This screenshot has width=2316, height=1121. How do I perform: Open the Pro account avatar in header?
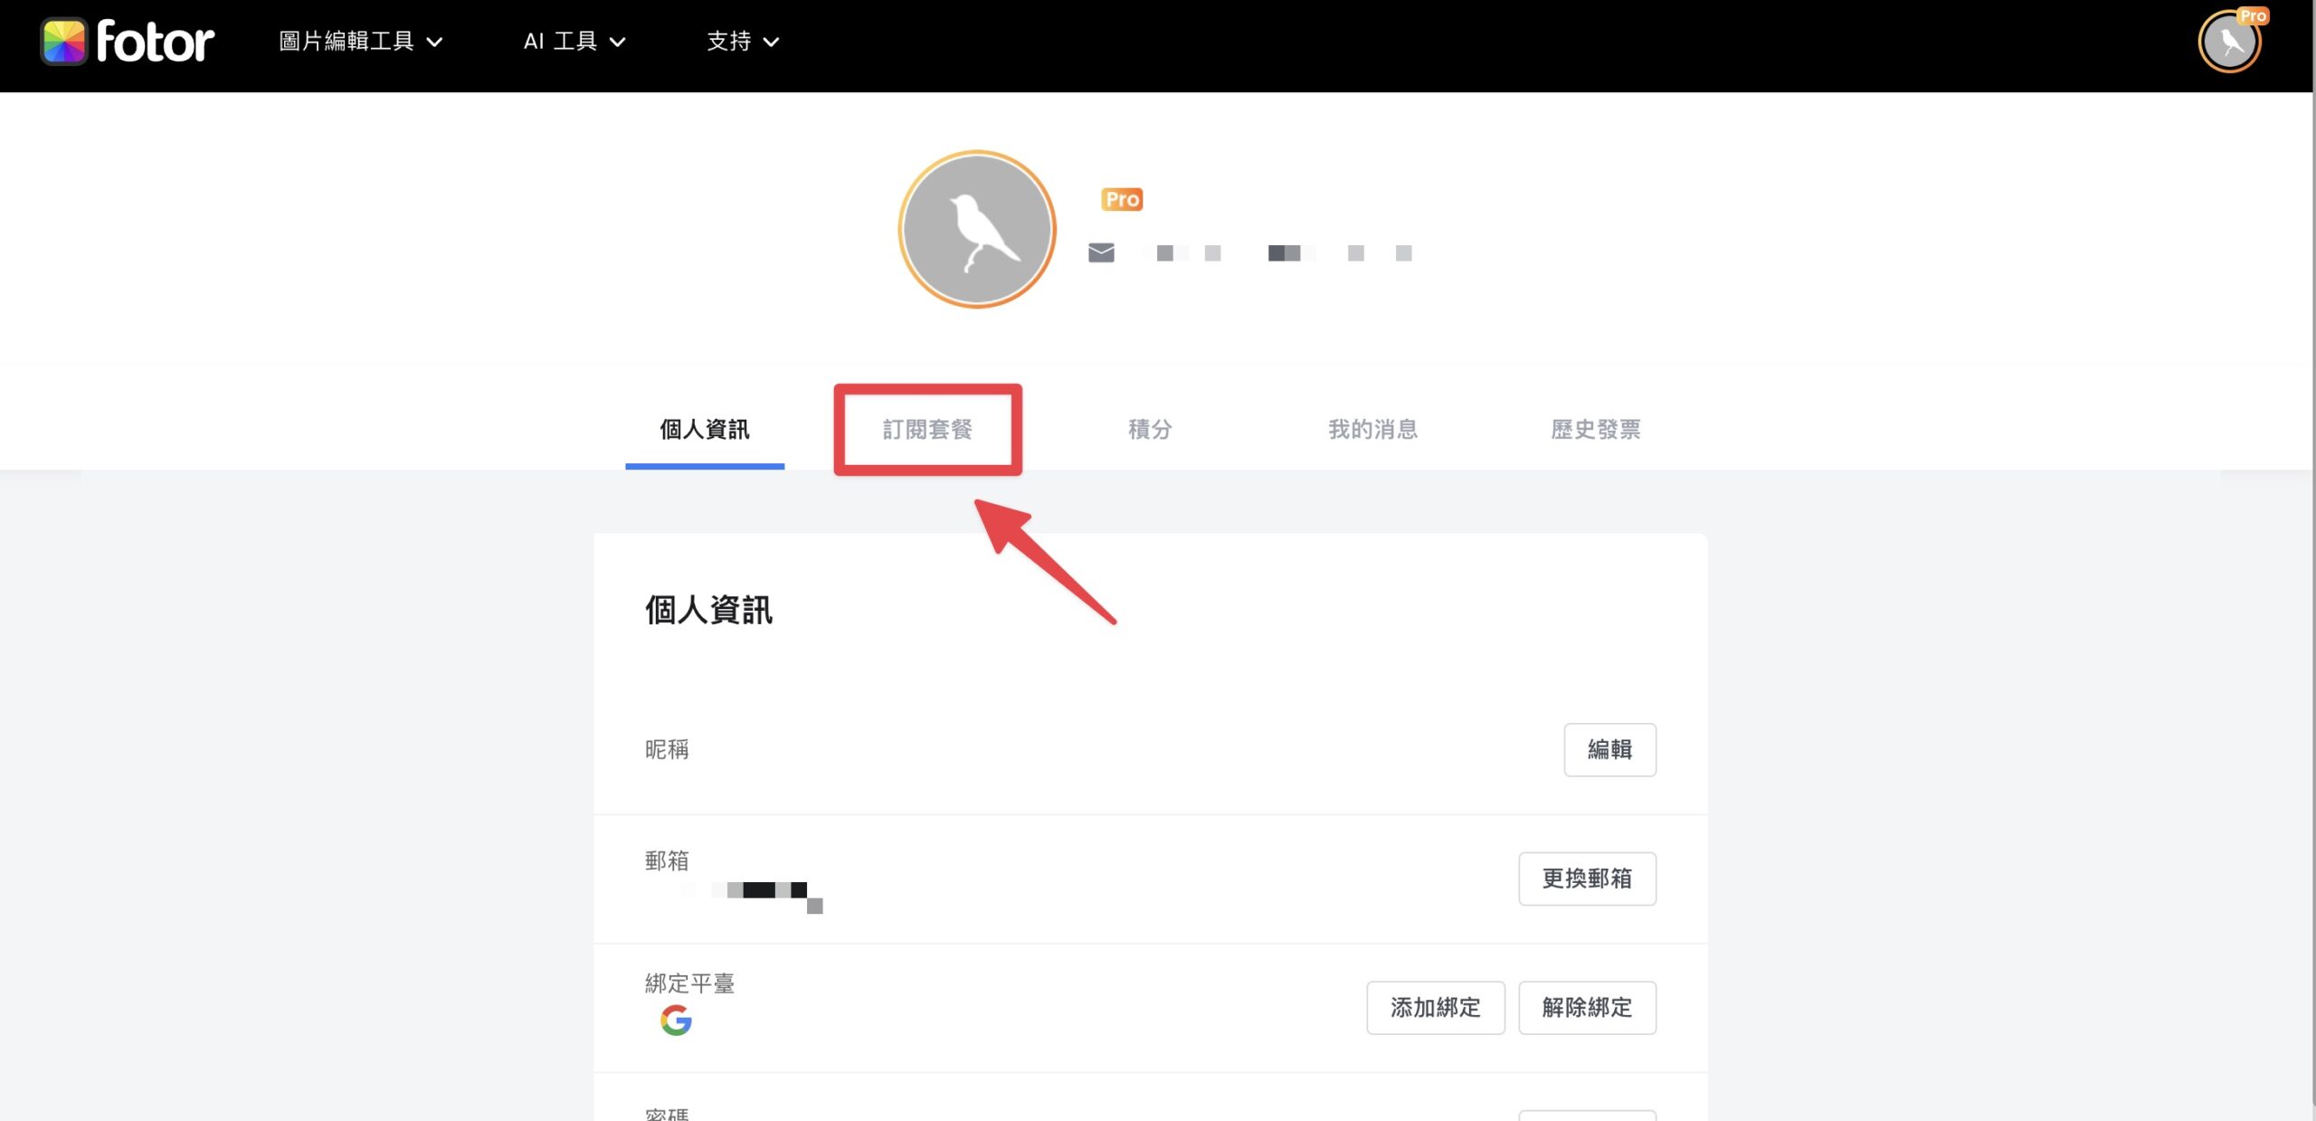coord(2230,42)
